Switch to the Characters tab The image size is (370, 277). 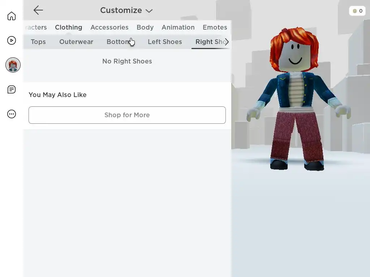tap(36, 27)
